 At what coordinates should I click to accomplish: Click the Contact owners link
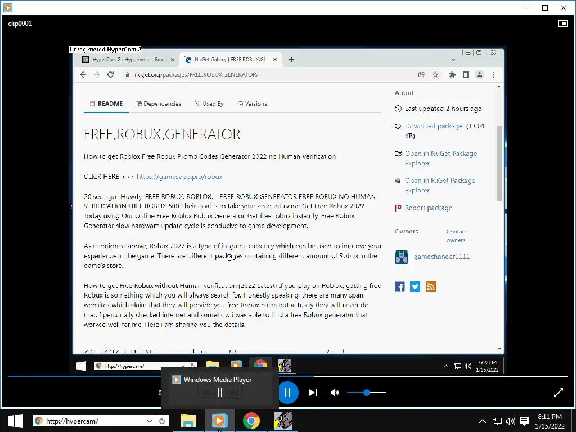(x=457, y=236)
